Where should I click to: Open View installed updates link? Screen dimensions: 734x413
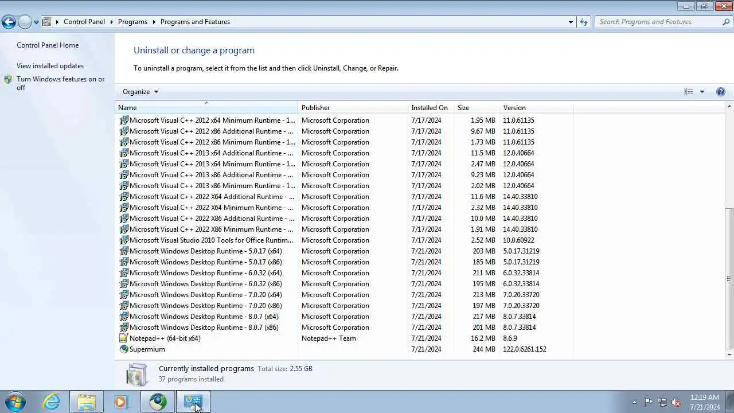(x=50, y=66)
